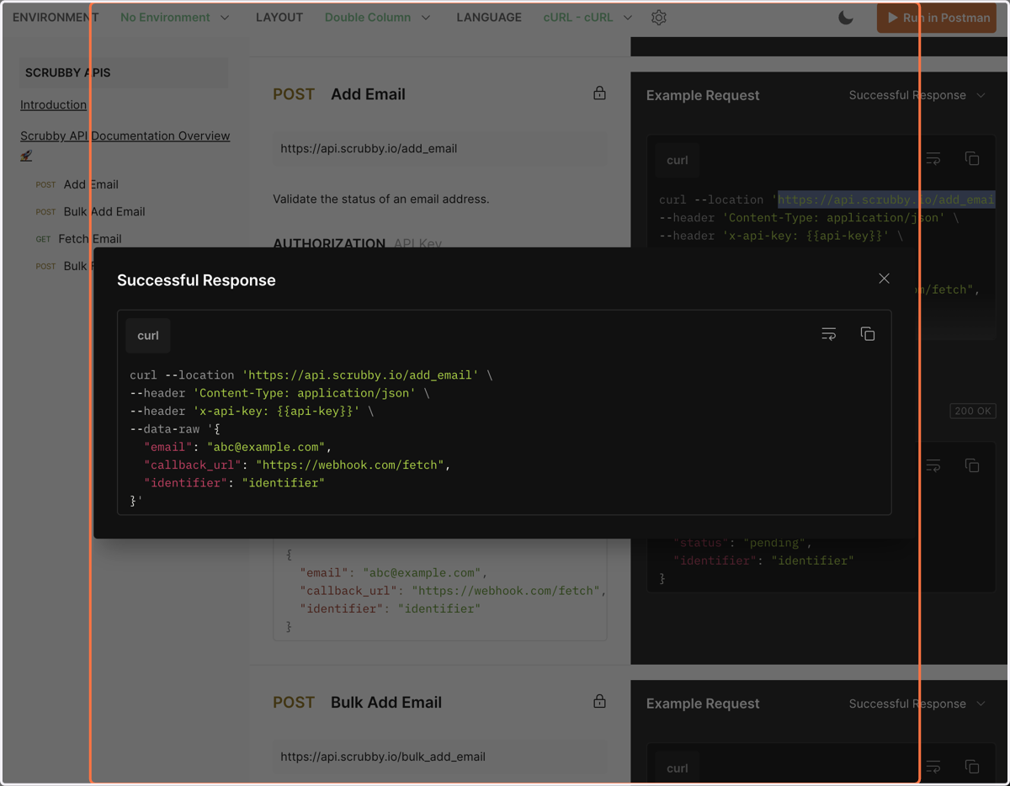Click the lock icon beside Bulk Add Email heading
This screenshot has height=786, width=1010.
pos(599,701)
